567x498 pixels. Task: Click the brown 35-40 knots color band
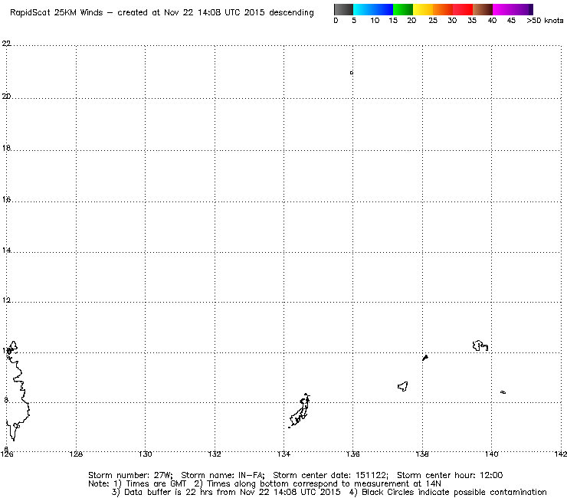tap(483, 9)
